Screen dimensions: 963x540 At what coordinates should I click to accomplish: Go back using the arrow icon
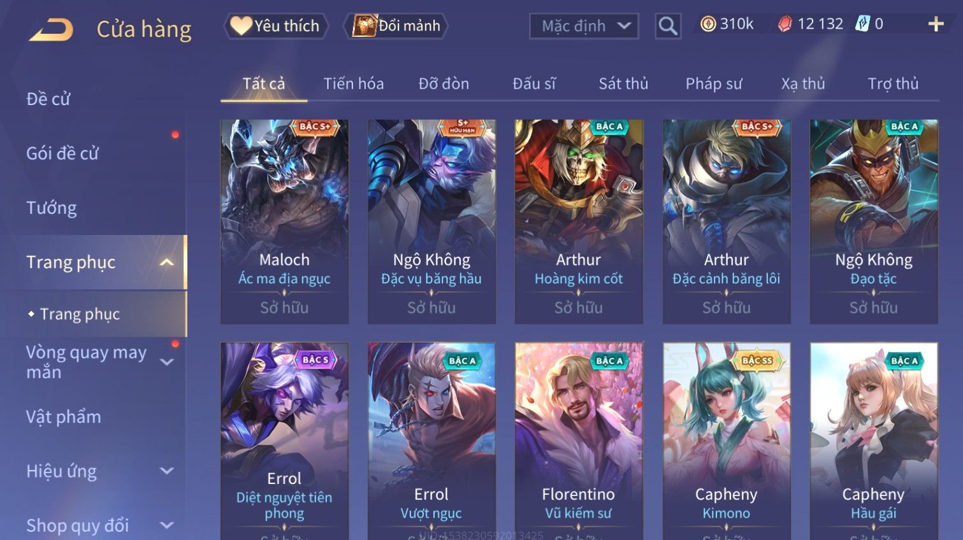(51, 29)
